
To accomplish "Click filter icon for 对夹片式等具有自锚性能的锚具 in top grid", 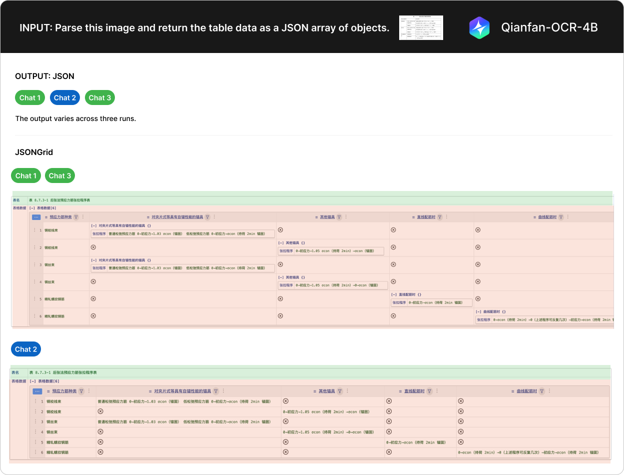I will tap(207, 217).
